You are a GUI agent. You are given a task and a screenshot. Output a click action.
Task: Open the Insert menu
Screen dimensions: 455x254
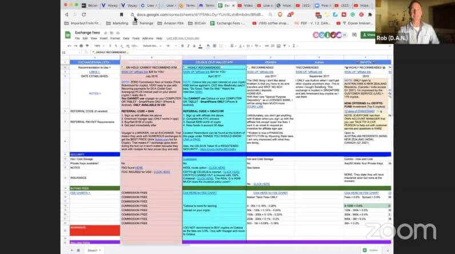coord(103,38)
